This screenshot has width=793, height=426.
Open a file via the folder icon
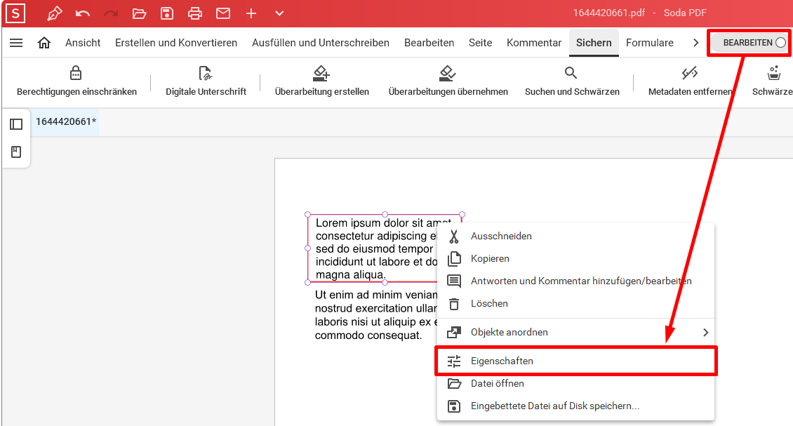[x=139, y=13]
